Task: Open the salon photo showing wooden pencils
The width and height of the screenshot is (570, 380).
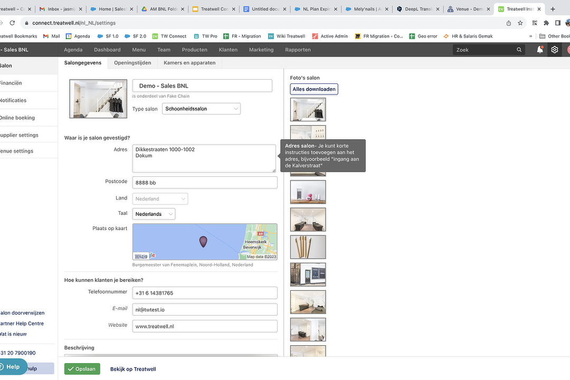Action: [308, 247]
